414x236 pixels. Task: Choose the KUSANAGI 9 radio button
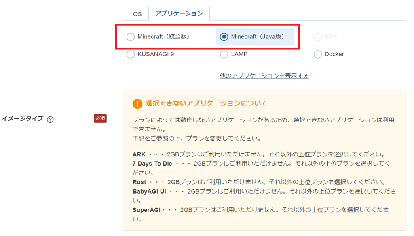pyautogui.click(x=131, y=54)
